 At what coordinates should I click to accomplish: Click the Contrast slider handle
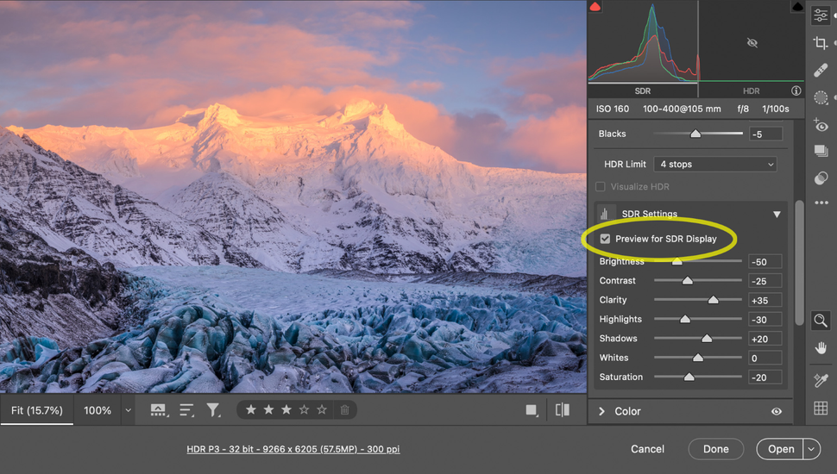[x=688, y=280]
